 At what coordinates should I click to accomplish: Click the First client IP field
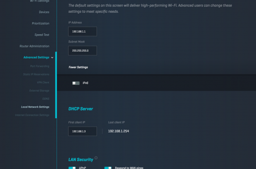pos(83,131)
